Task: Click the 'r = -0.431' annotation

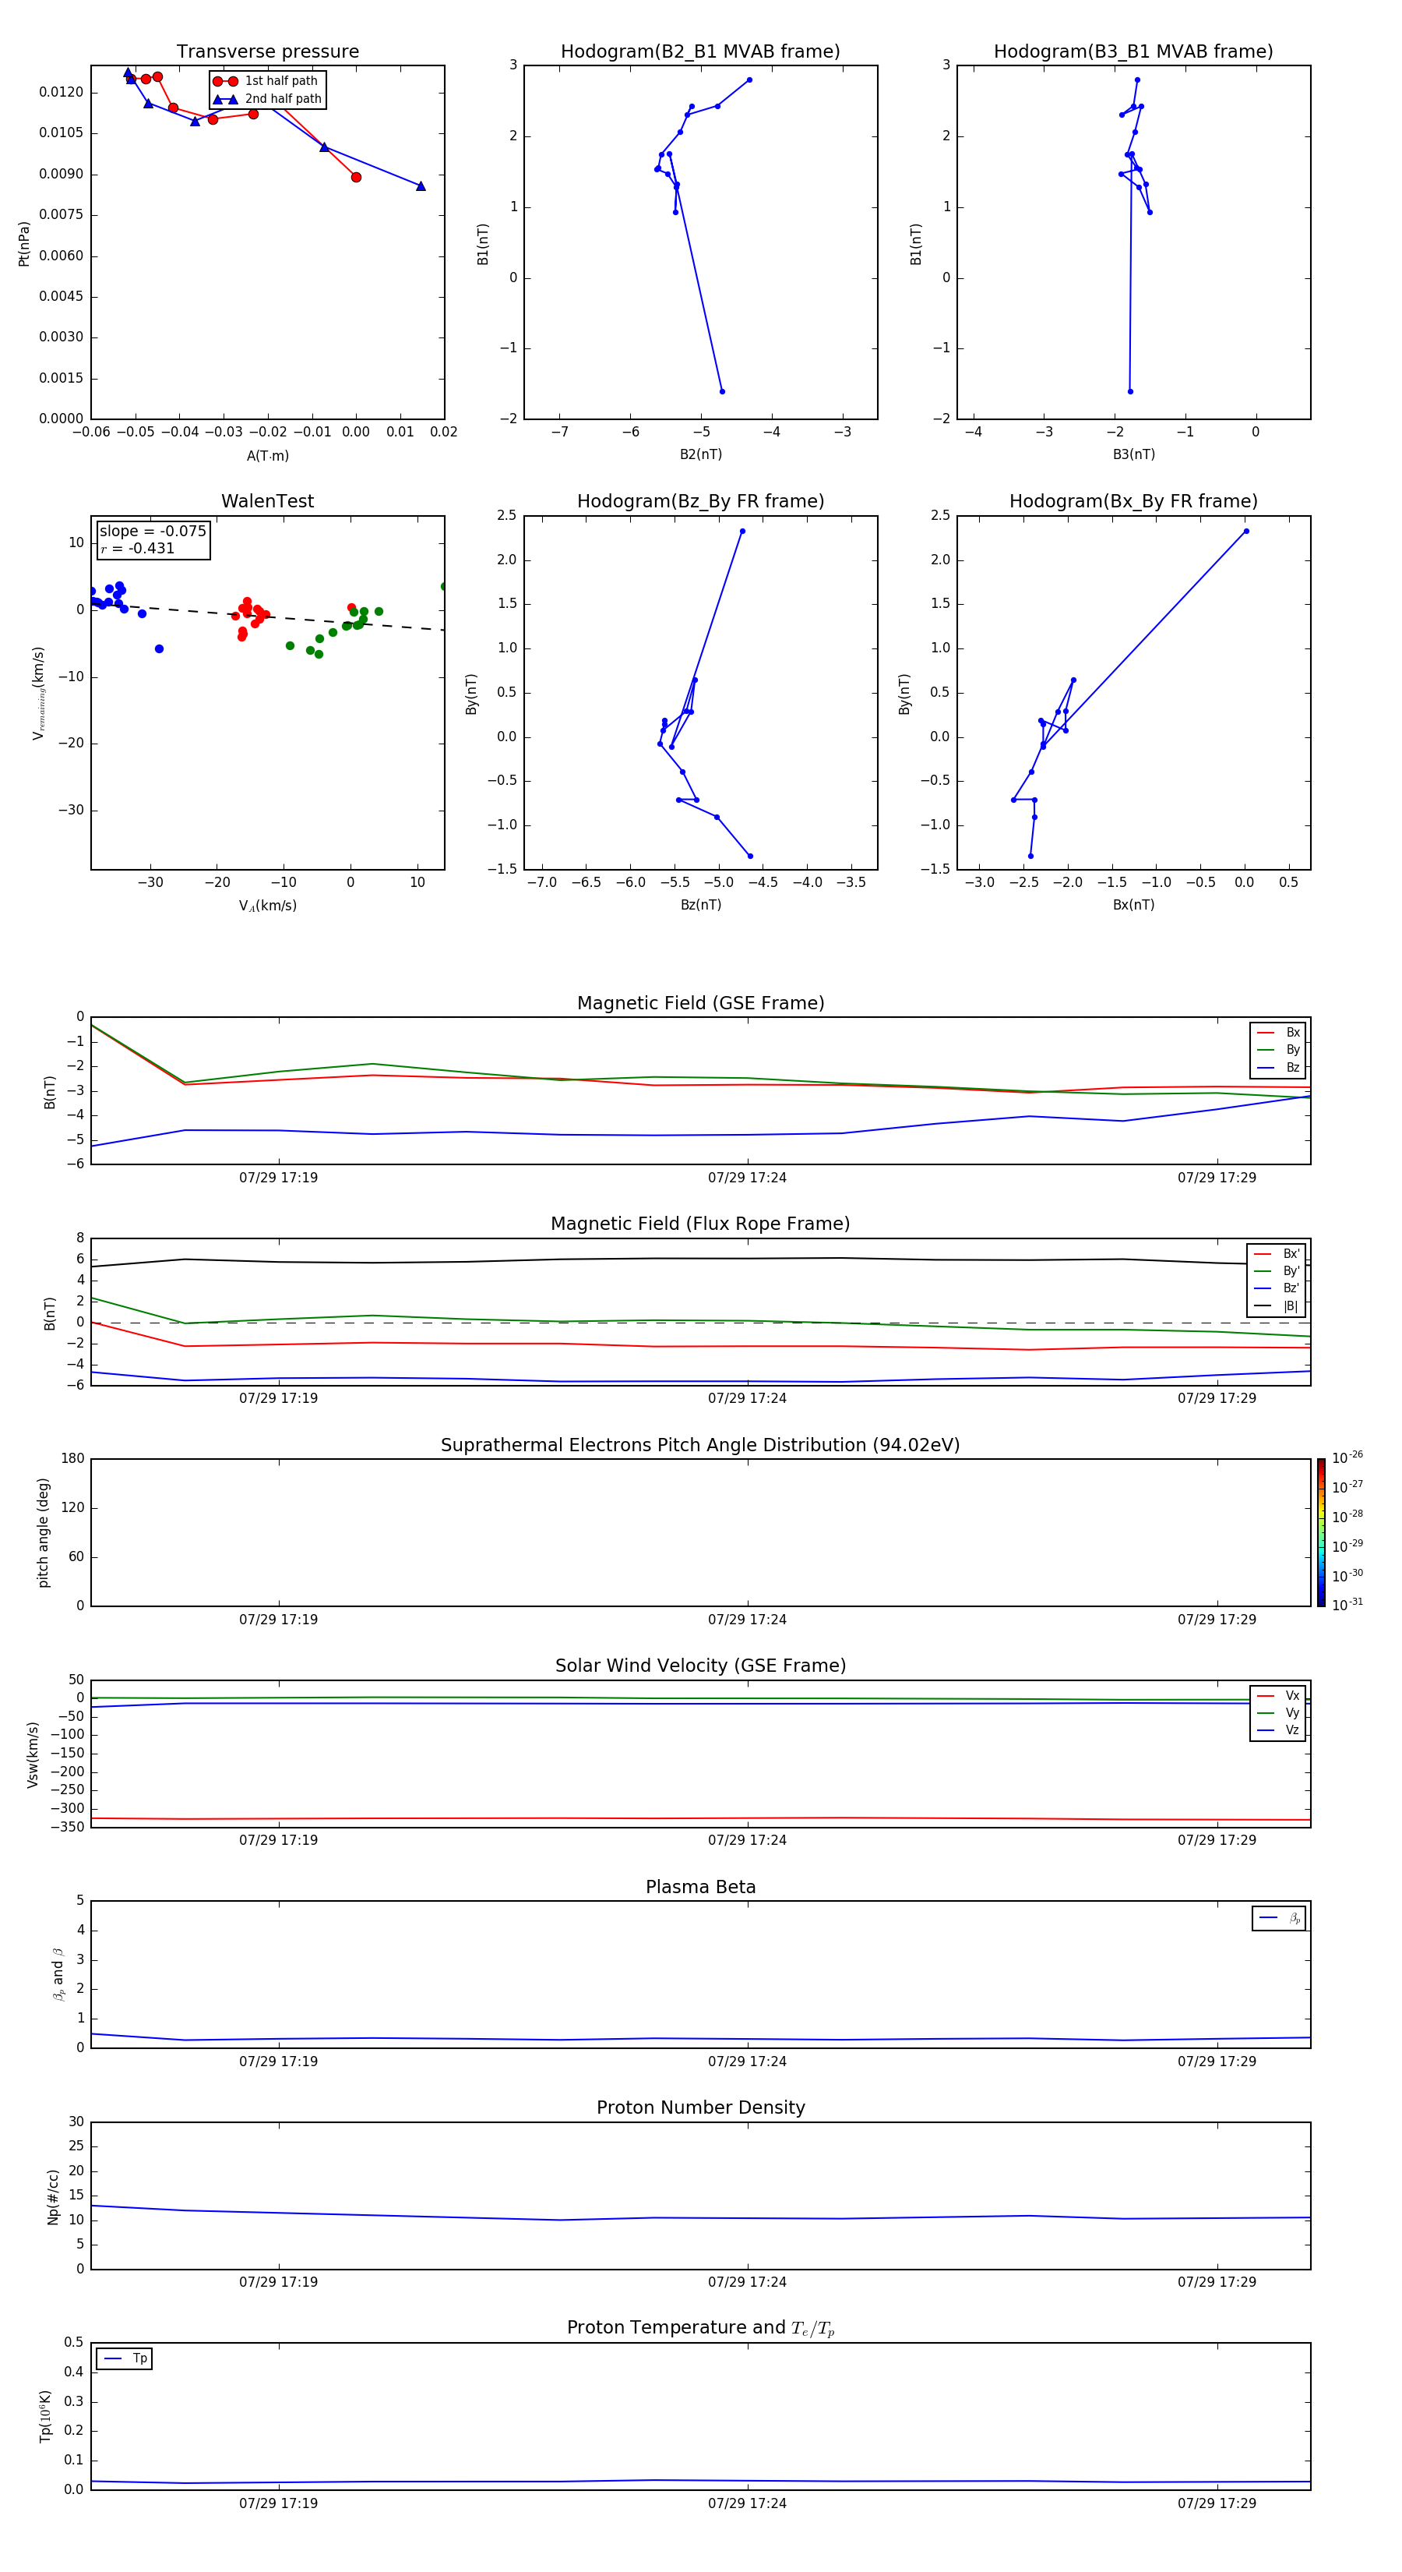Action: [x=138, y=548]
